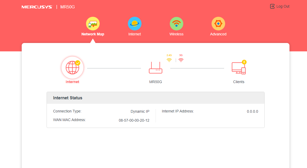Select the MR50G router icon
This screenshot has width=307, height=168.
point(156,68)
